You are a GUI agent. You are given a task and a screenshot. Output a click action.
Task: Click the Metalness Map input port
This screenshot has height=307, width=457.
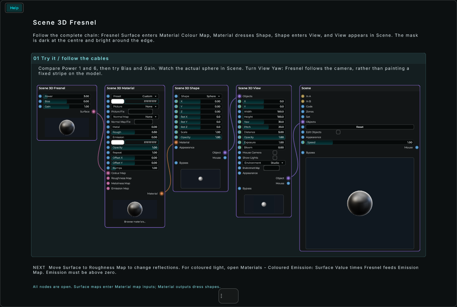tap(108, 183)
